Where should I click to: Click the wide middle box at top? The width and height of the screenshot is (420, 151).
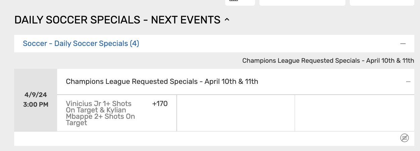302,2
